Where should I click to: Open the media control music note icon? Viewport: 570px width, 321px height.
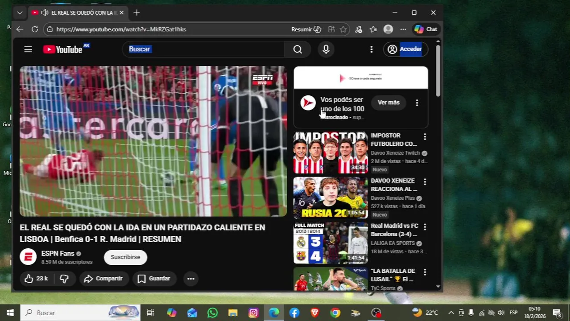pyautogui.click(x=359, y=29)
